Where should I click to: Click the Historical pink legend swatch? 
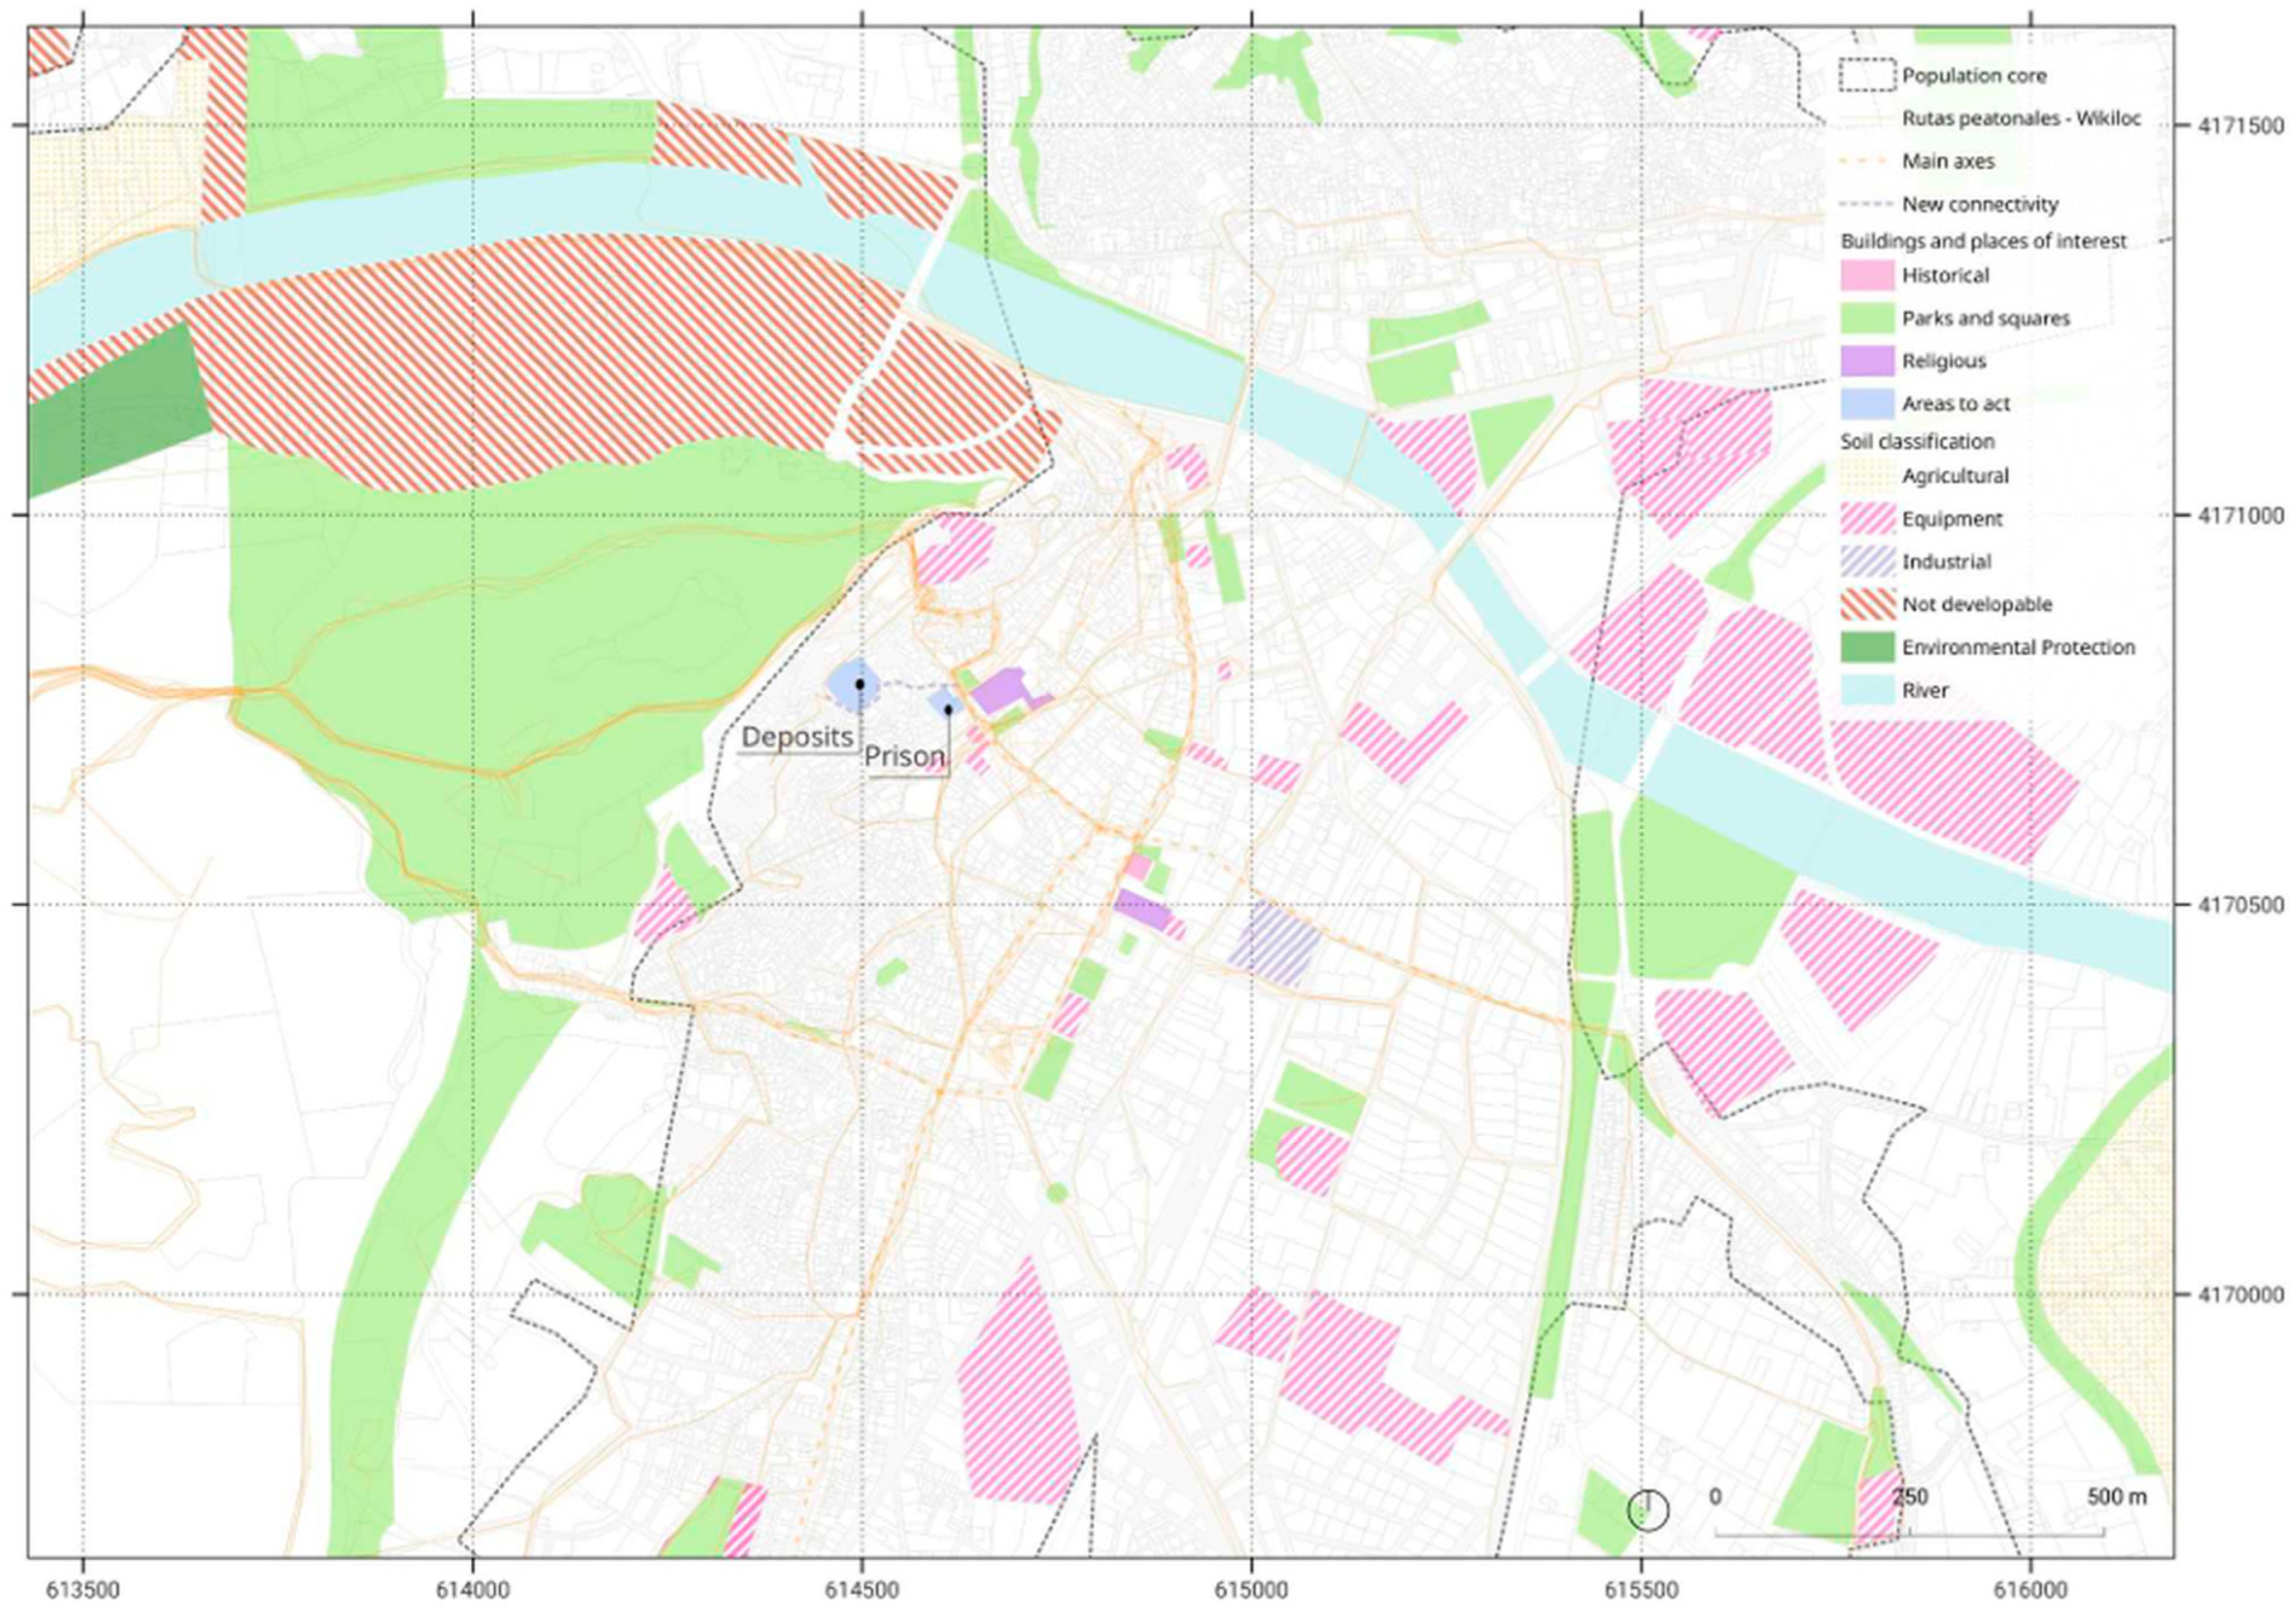[x=1867, y=275]
